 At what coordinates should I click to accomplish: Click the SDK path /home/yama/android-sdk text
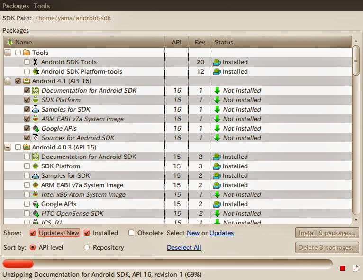click(x=73, y=18)
